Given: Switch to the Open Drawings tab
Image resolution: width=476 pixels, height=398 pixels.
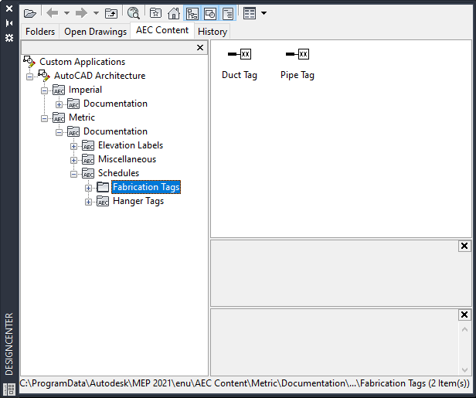Looking at the screenshot, I should [95, 32].
